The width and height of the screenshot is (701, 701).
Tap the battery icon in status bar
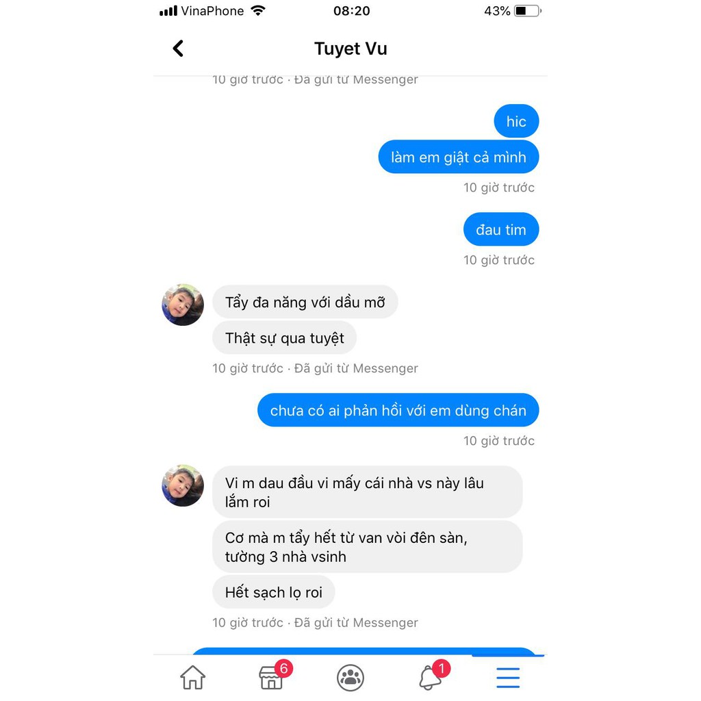coord(528,11)
